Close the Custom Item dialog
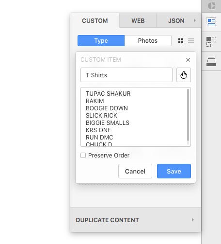Viewport: 221px width, 244px height. 188,60
